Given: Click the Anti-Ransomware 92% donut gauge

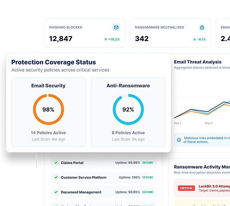Looking at the screenshot, I should (x=128, y=109).
